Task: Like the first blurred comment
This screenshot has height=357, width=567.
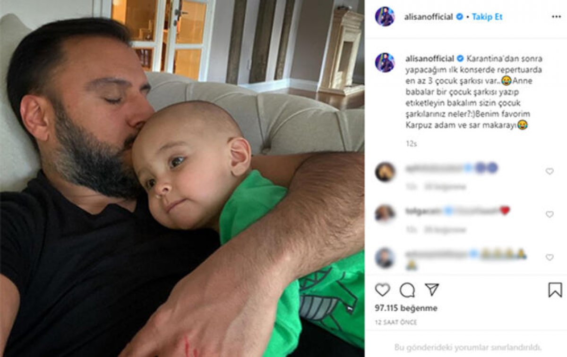Action: point(550,172)
